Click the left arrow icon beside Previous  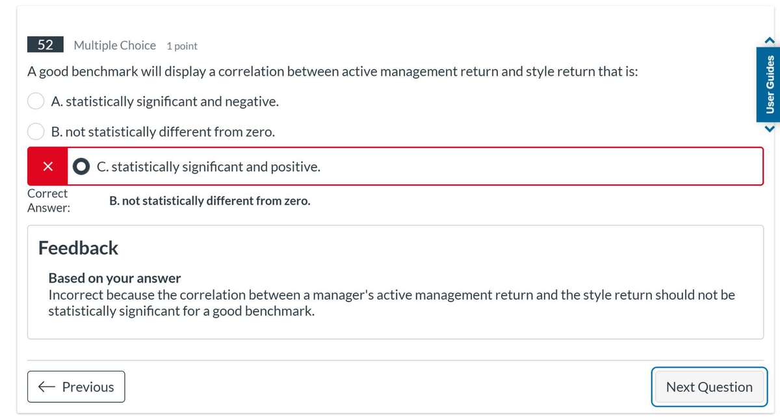46,387
